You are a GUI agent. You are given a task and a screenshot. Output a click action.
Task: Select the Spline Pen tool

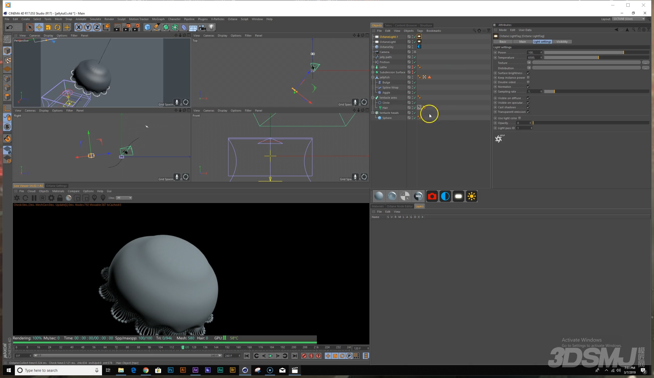tap(157, 27)
